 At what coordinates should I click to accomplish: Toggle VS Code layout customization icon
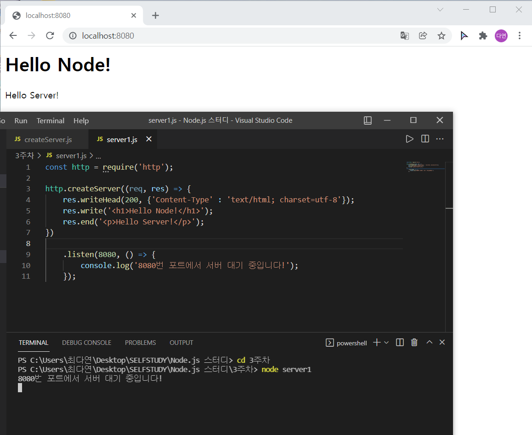point(368,120)
